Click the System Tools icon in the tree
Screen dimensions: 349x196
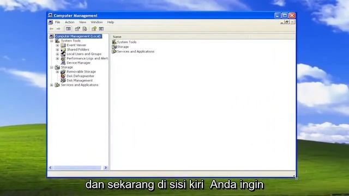pos(57,41)
